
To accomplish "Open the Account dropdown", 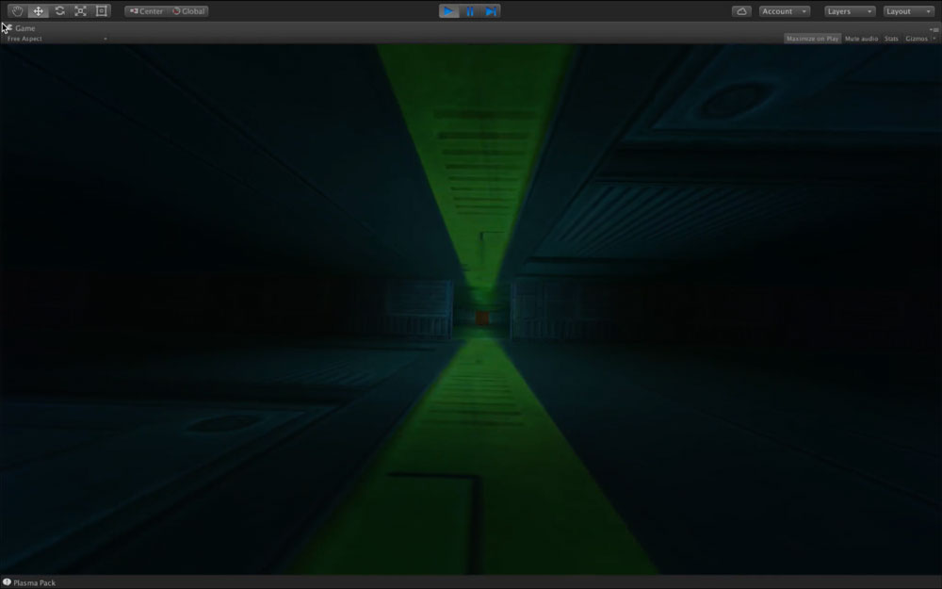I will coord(784,11).
